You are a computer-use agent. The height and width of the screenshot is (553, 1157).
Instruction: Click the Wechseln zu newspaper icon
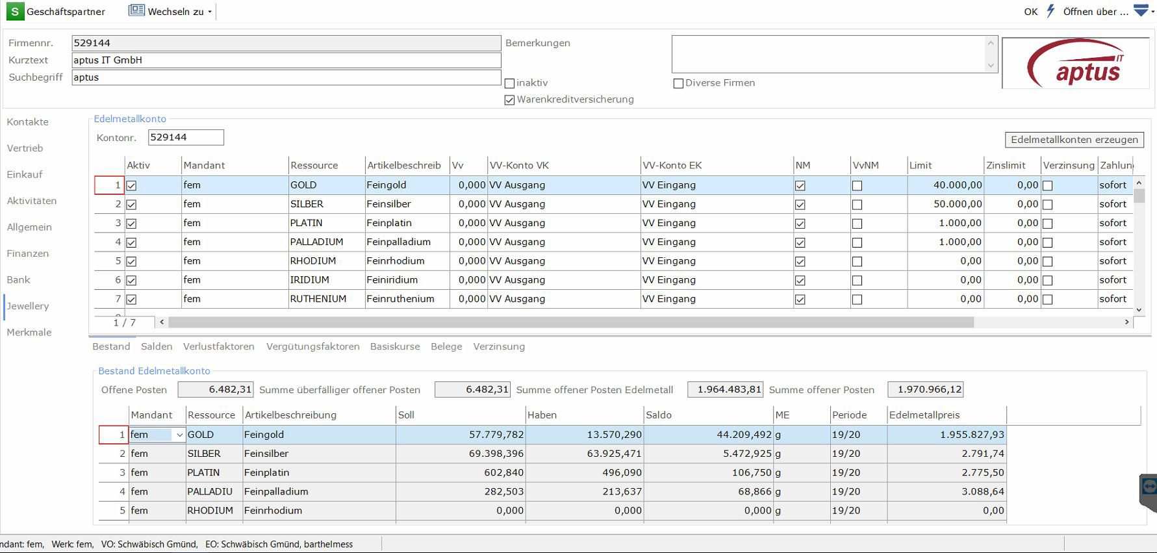click(x=136, y=11)
